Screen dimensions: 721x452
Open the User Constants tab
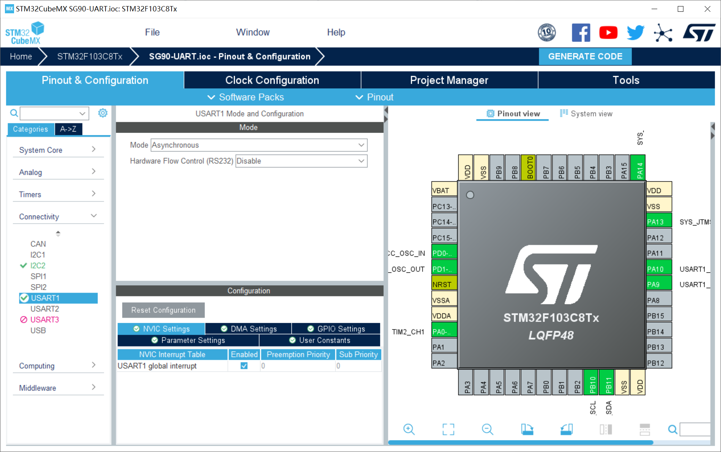tap(320, 340)
